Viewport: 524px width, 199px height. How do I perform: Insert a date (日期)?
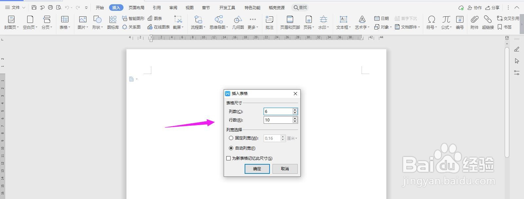(382, 18)
